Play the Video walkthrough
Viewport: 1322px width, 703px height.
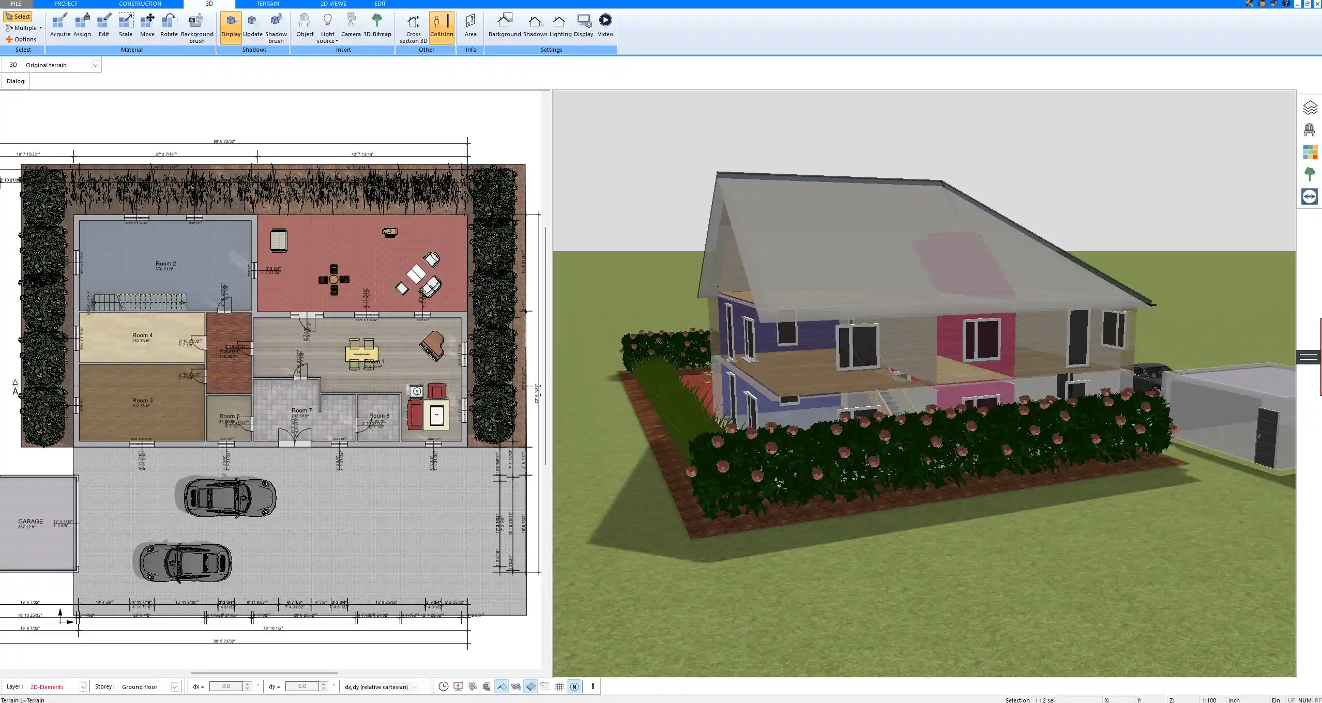(x=605, y=25)
